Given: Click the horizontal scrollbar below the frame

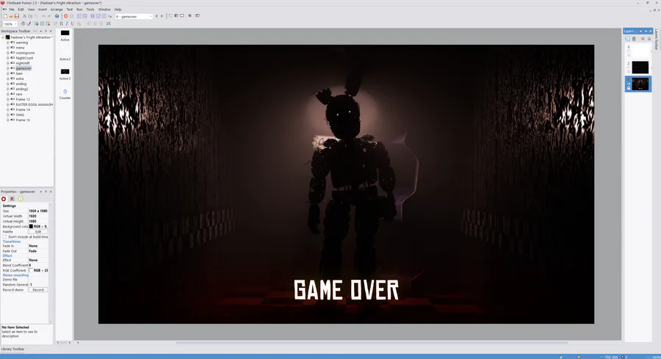Looking at the screenshot, I should pyautogui.click(x=372, y=343).
